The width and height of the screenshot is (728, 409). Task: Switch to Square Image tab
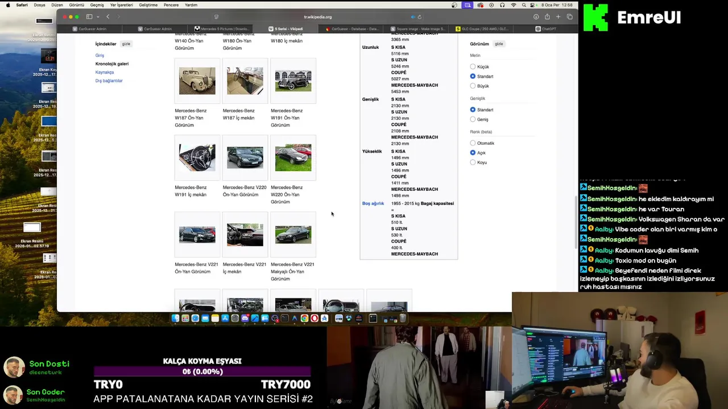click(x=417, y=28)
